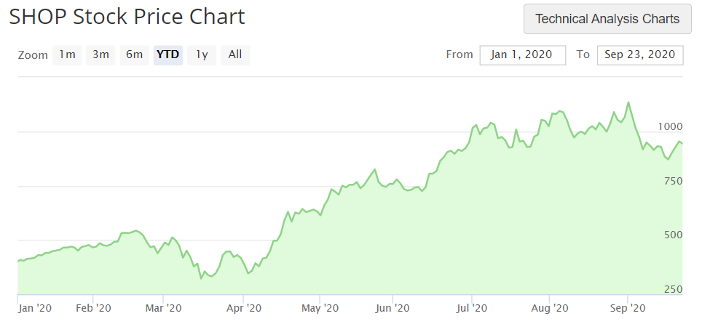This screenshot has width=702, height=324.
Task: Click the 1000 y-axis price label
Action: click(670, 127)
